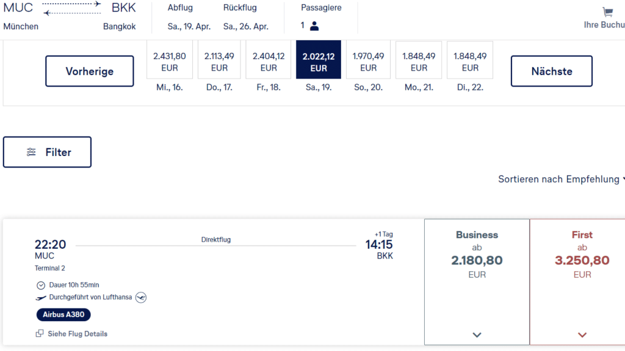Viewport: 625px width, 351px height.
Task: Click the Airbus A380 aircraft badge
Action: [x=63, y=315]
